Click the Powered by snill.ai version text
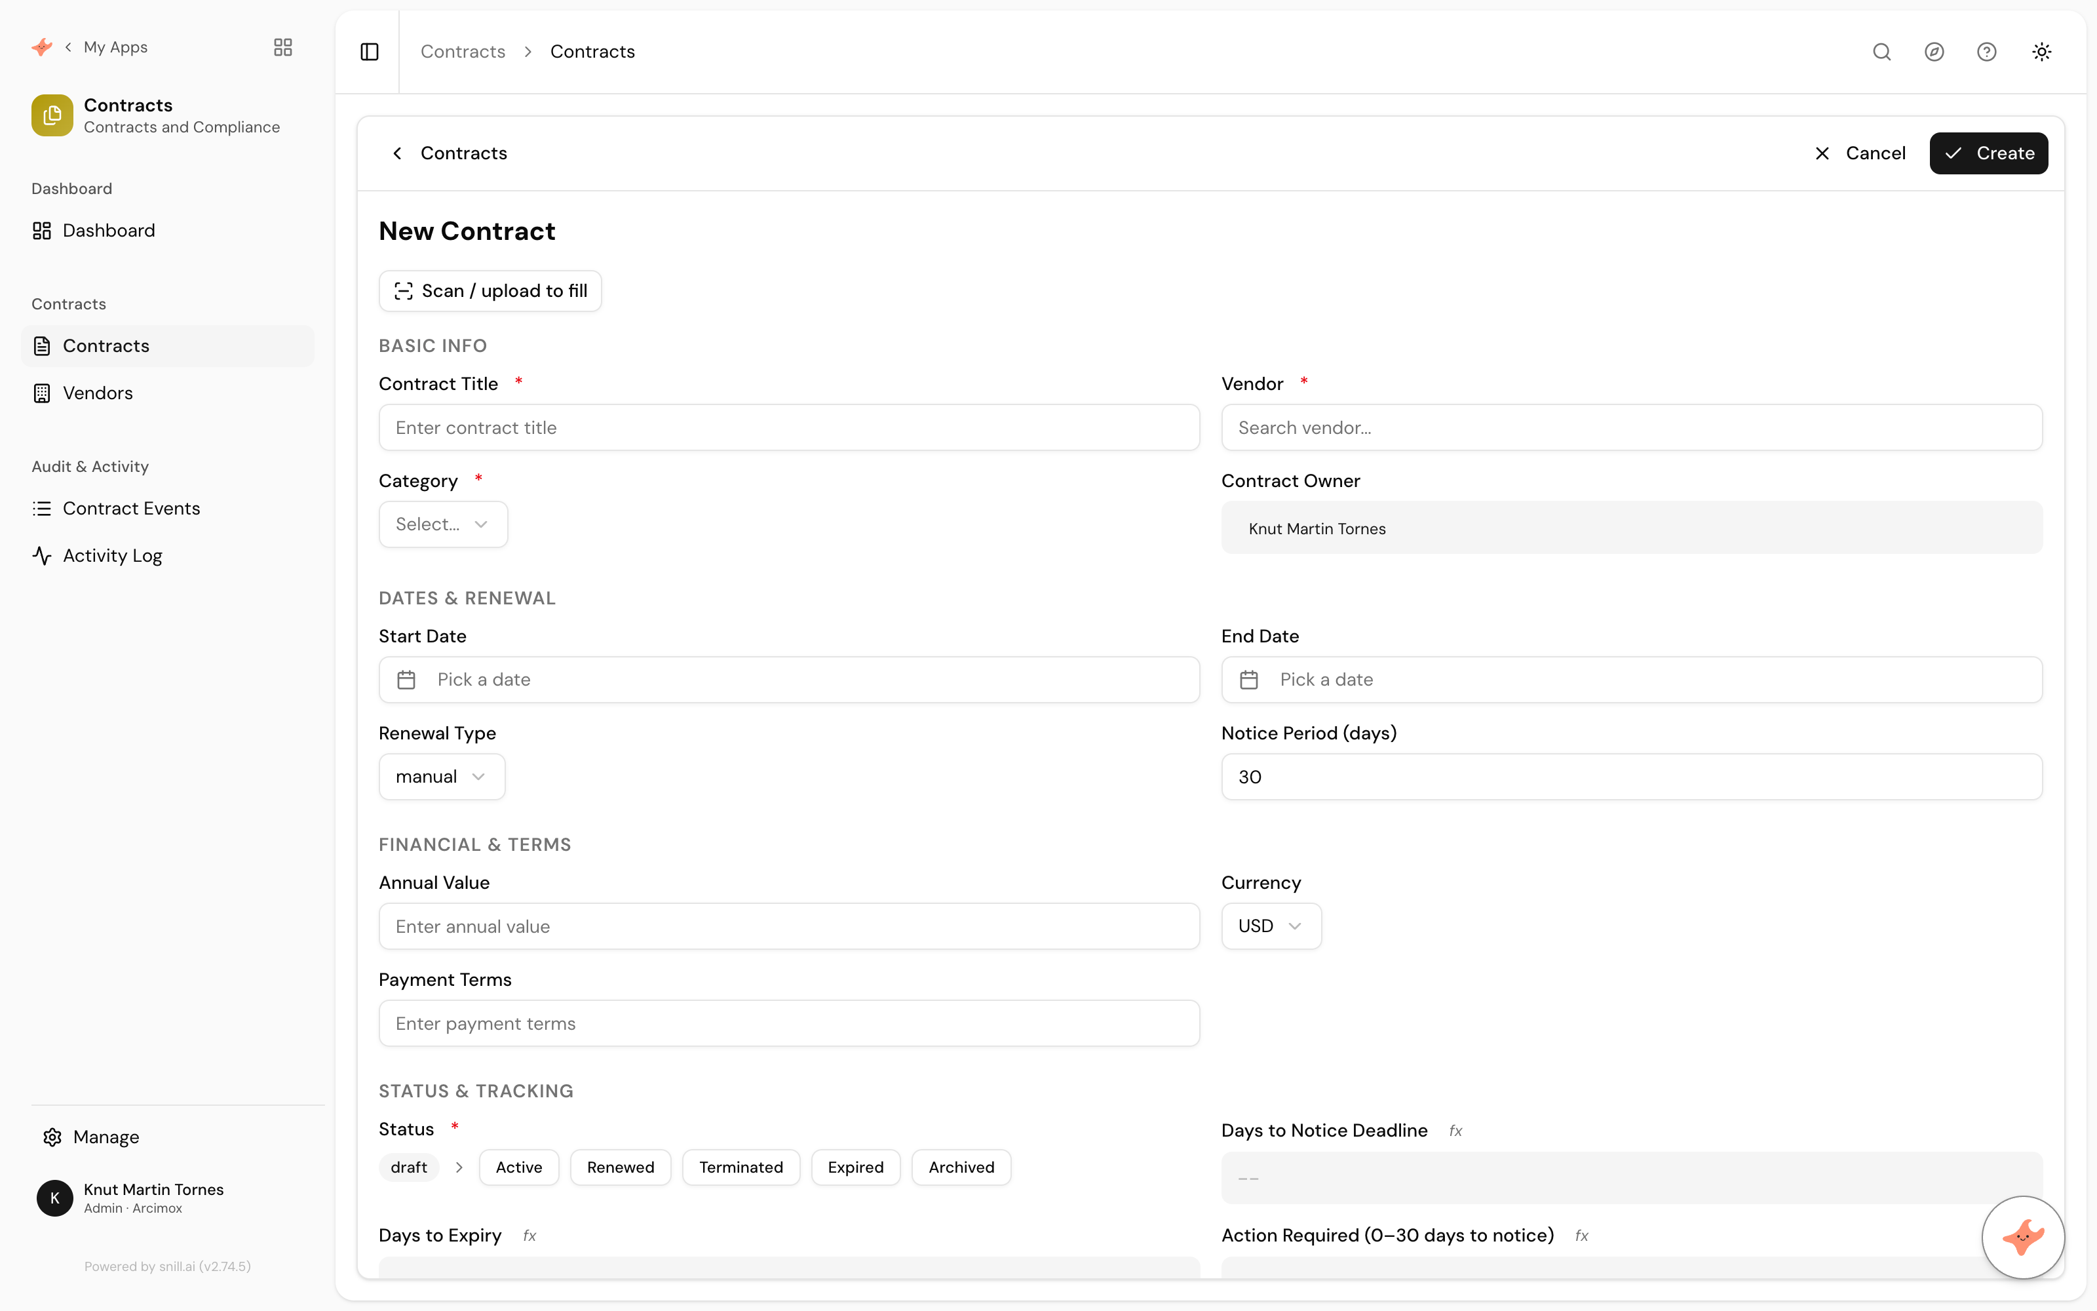The width and height of the screenshot is (2097, 1311). [x=167, y=1267]
